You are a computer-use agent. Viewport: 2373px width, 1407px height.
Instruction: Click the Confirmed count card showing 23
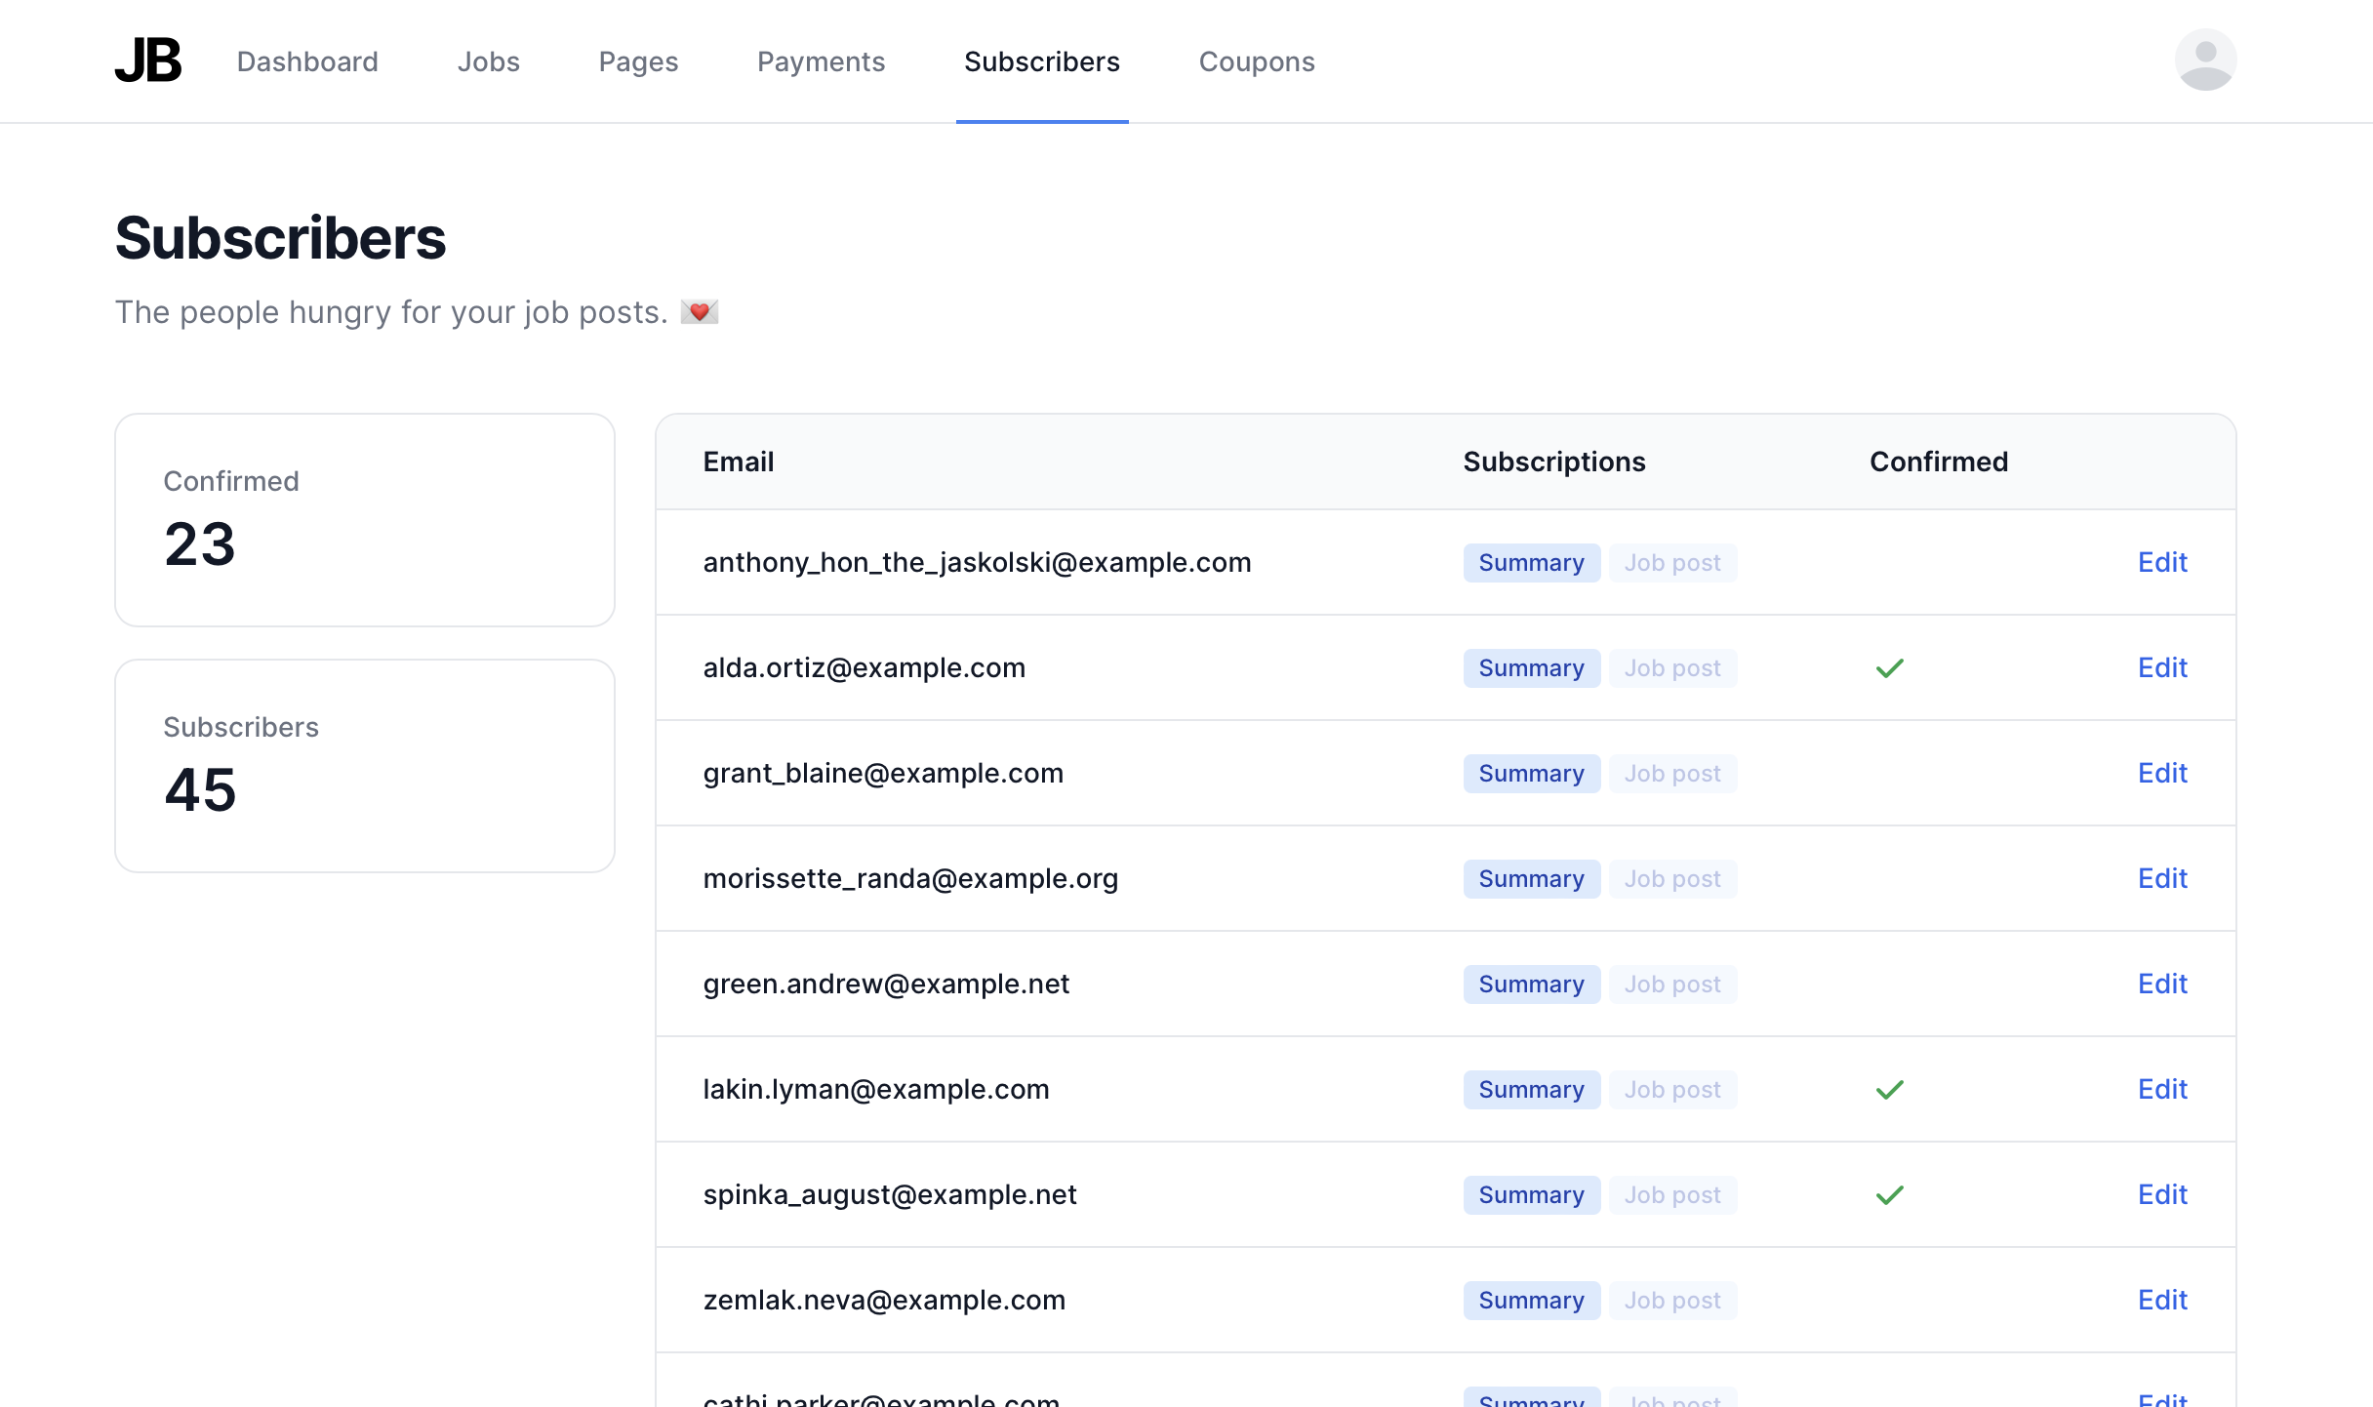(364, 520)
